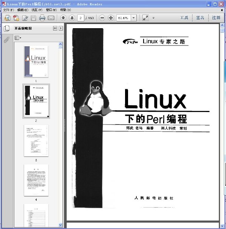Zoom out using the minus button
The image size is (226, 229).
pyautogui.click(x=102, y=18)
